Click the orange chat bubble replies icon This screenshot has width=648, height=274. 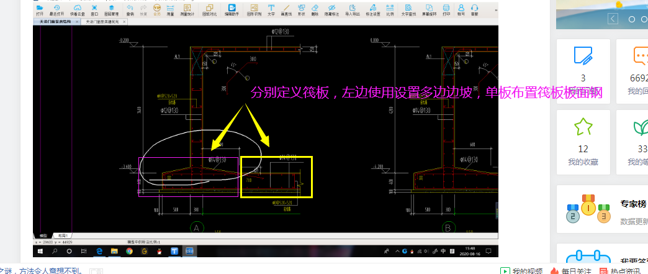click(x=641, y=55)
